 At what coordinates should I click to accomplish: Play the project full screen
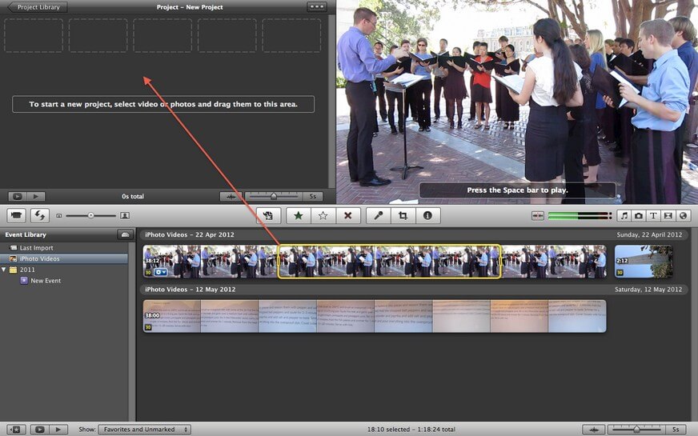tap(18, 196)
